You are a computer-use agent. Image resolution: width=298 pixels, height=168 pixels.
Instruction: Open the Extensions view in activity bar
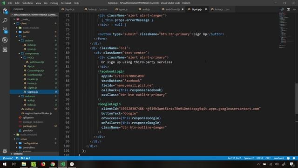coord(5,50)
